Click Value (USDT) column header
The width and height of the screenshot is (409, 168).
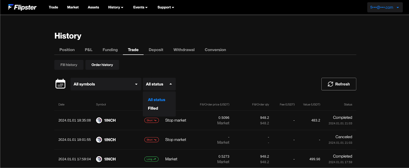tap(312, 104)
